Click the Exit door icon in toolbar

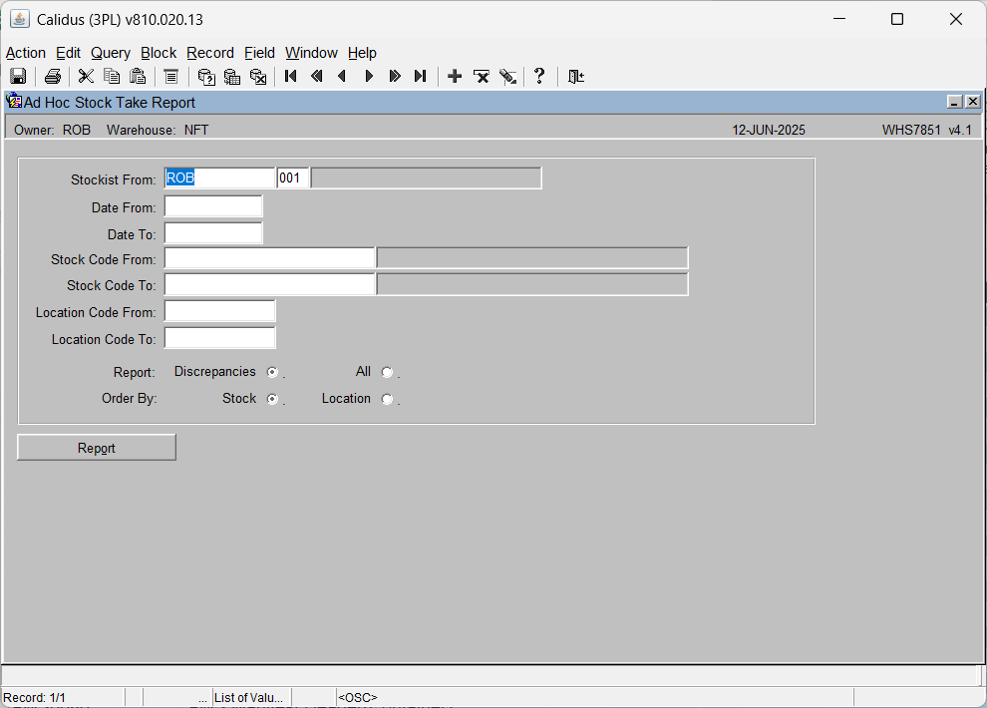(x=576, y=76)
